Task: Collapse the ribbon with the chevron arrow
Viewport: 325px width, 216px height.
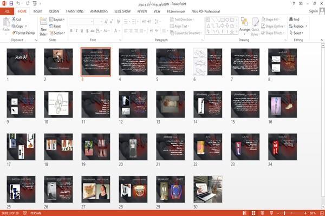Action: point(322,40)
